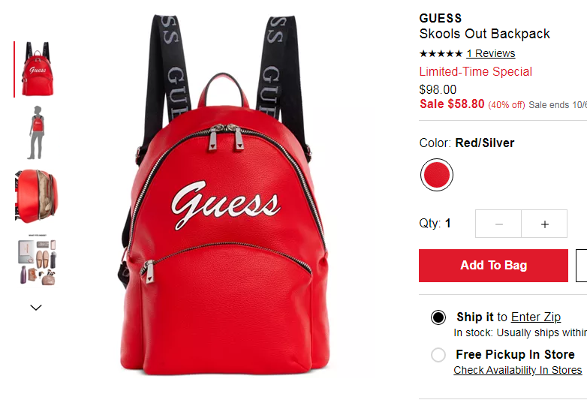This screenshot has width=587, height=409.
Task: Click the Limited-Time Special text
Action: tap(475, 71)
